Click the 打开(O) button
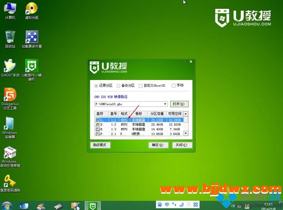 coord(179,104)
